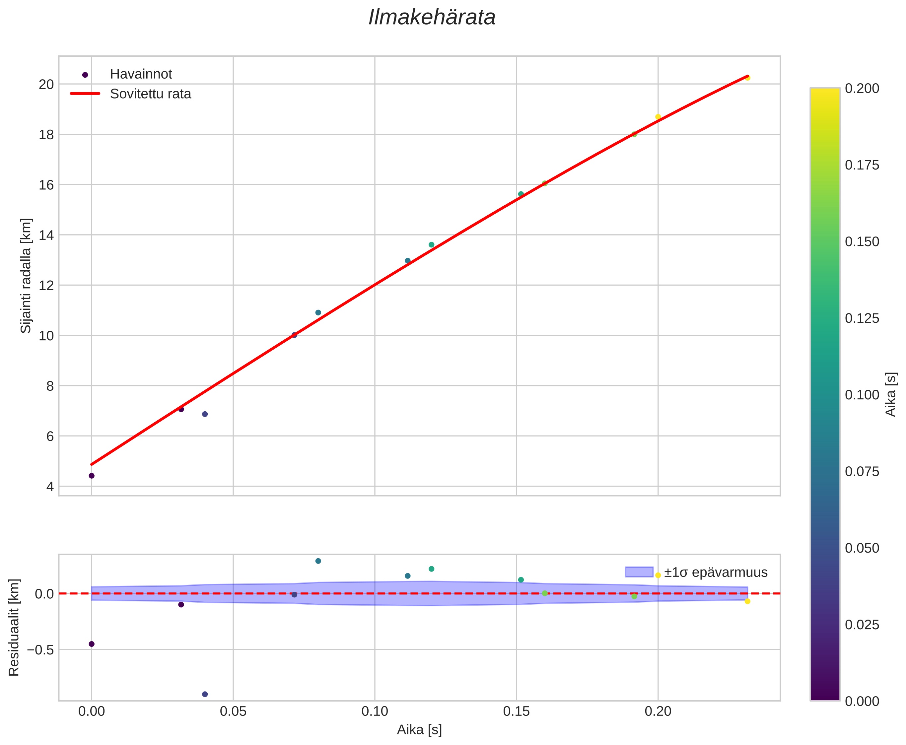
Task: Click the 0.100 colorbar tick label
Action: pos(862,395)
